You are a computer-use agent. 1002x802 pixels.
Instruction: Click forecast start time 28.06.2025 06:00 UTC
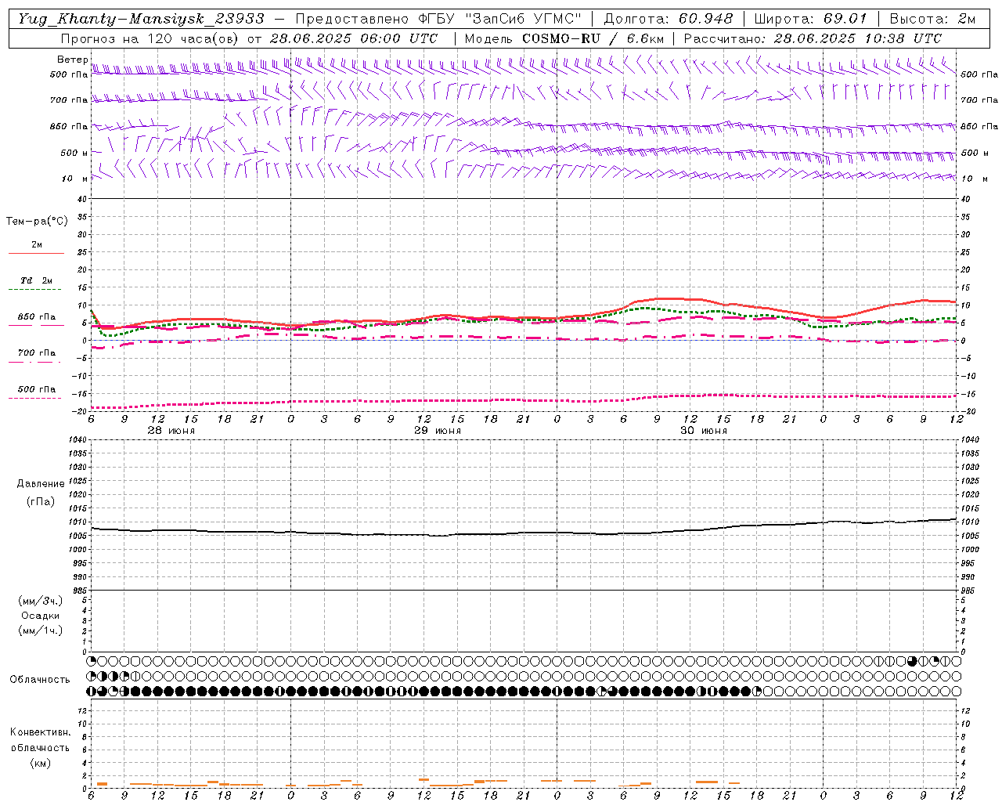point(353,38)
